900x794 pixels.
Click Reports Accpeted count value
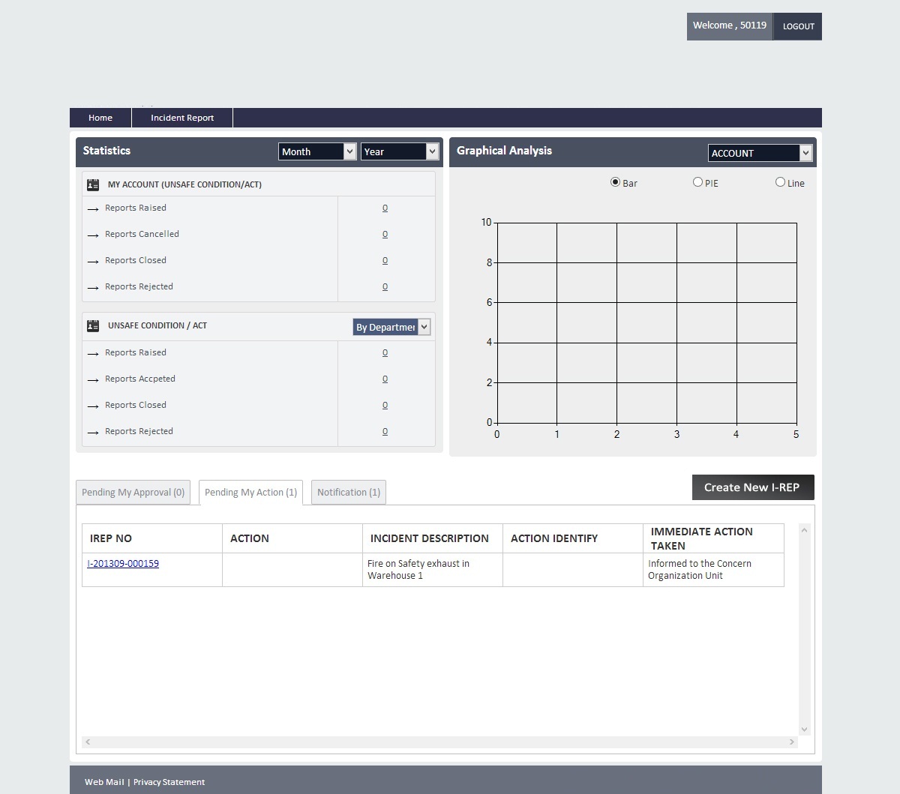click(385, 379)
